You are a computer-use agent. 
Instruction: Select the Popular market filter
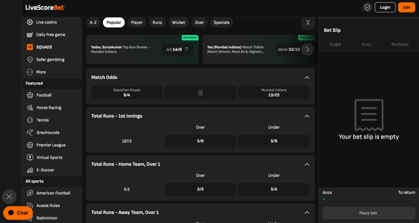114,23
